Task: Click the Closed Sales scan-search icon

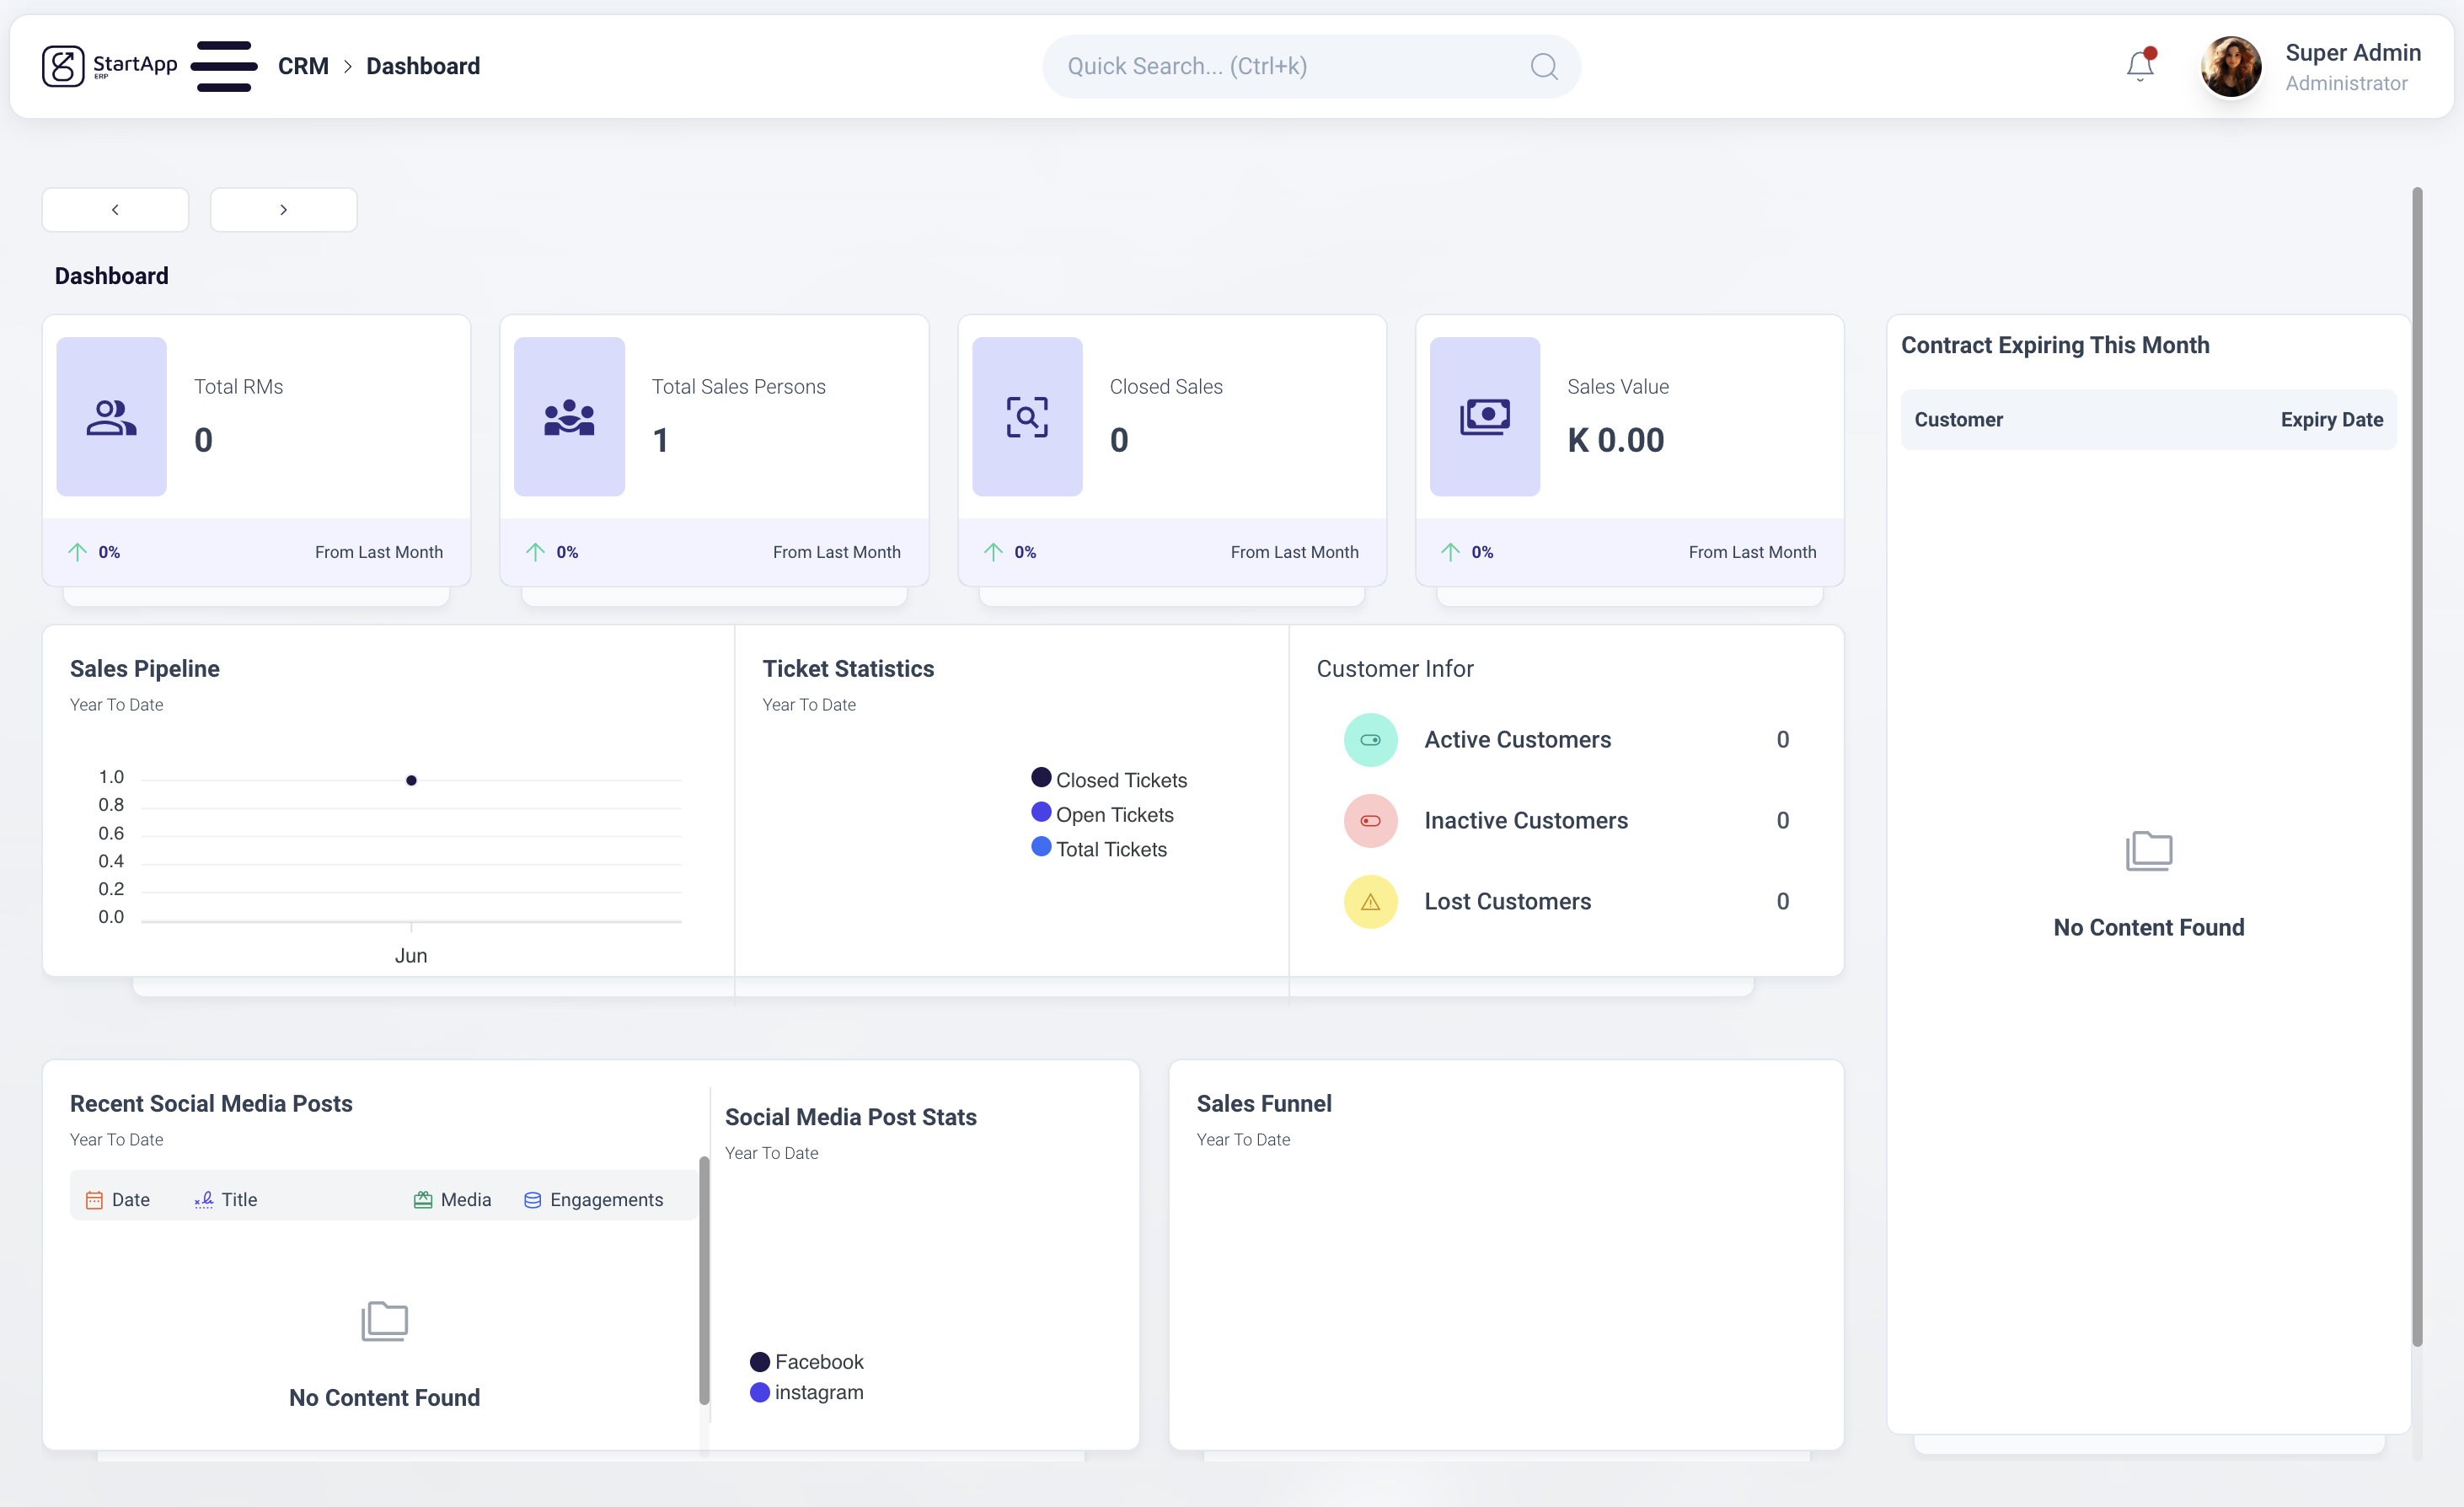Action: [x=1027, y=417]
